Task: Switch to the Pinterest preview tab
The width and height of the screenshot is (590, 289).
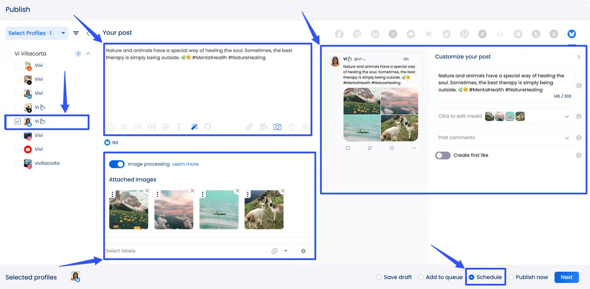Action: (465, 34)
